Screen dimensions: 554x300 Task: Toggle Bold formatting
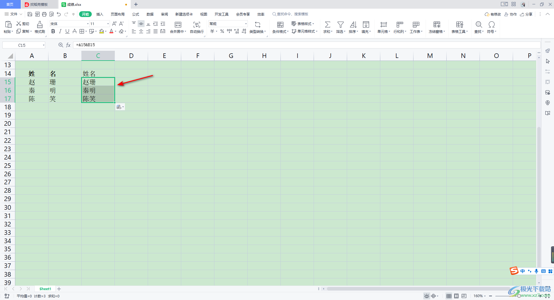click(53, 31)
